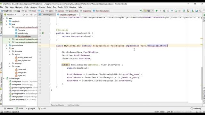Click the Run with Coverage icon
This screenshot has width=205, height=115.
pos(168,11)
